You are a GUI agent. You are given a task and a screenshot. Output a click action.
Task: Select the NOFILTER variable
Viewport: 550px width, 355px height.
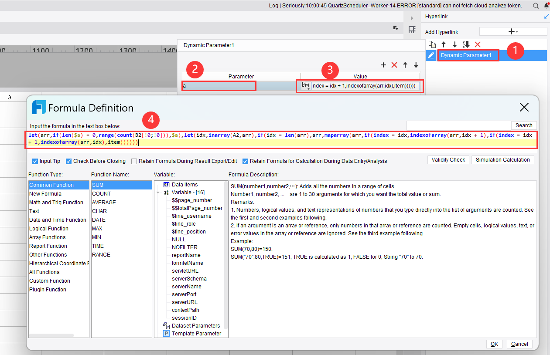point(184,247)
